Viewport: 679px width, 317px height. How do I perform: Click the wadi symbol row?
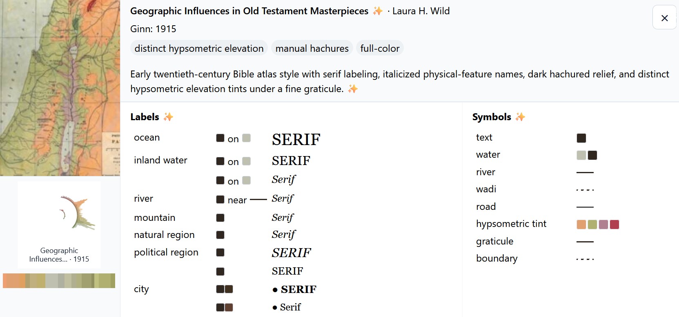535,189
